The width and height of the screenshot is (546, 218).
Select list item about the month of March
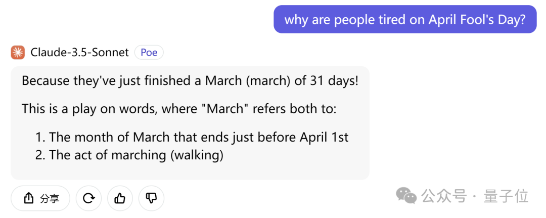tap(192, 137)
